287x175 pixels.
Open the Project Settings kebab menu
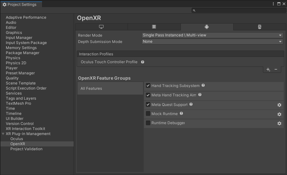tap(273, 4)
